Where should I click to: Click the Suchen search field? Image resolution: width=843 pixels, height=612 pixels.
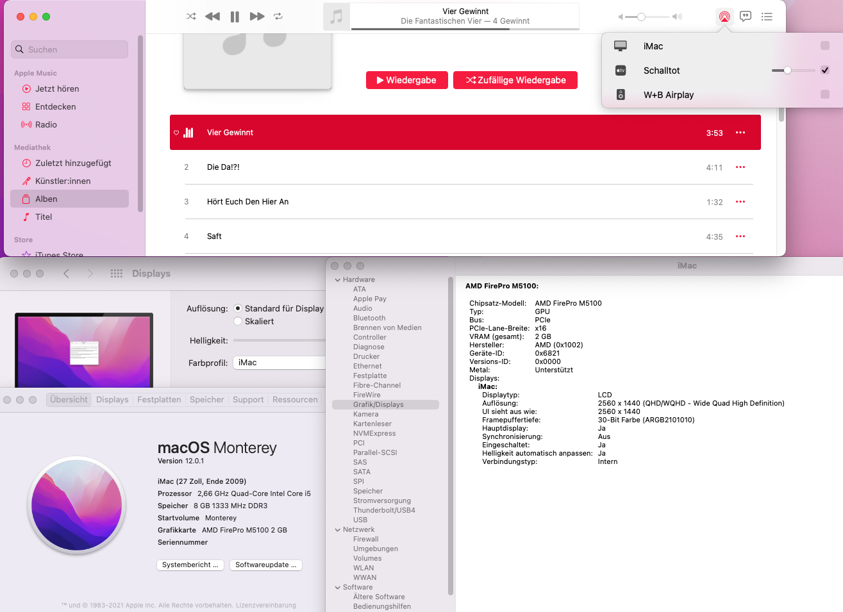69,49
